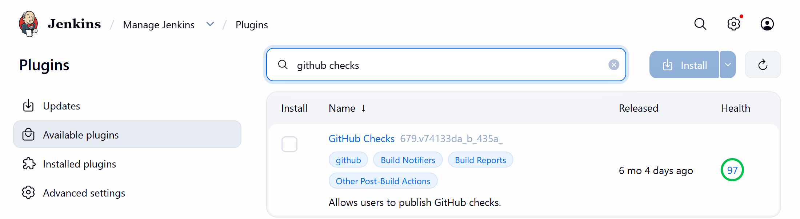800x219 pixels.
Task: Focus the plugin search field
Action: point(446,65)
